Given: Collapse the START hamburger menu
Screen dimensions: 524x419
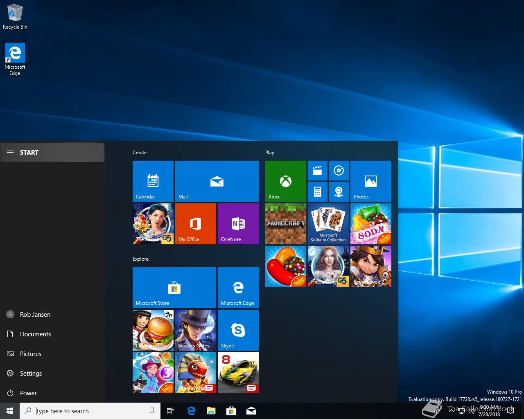Looking at the screenshot, I should pos(52,152).
